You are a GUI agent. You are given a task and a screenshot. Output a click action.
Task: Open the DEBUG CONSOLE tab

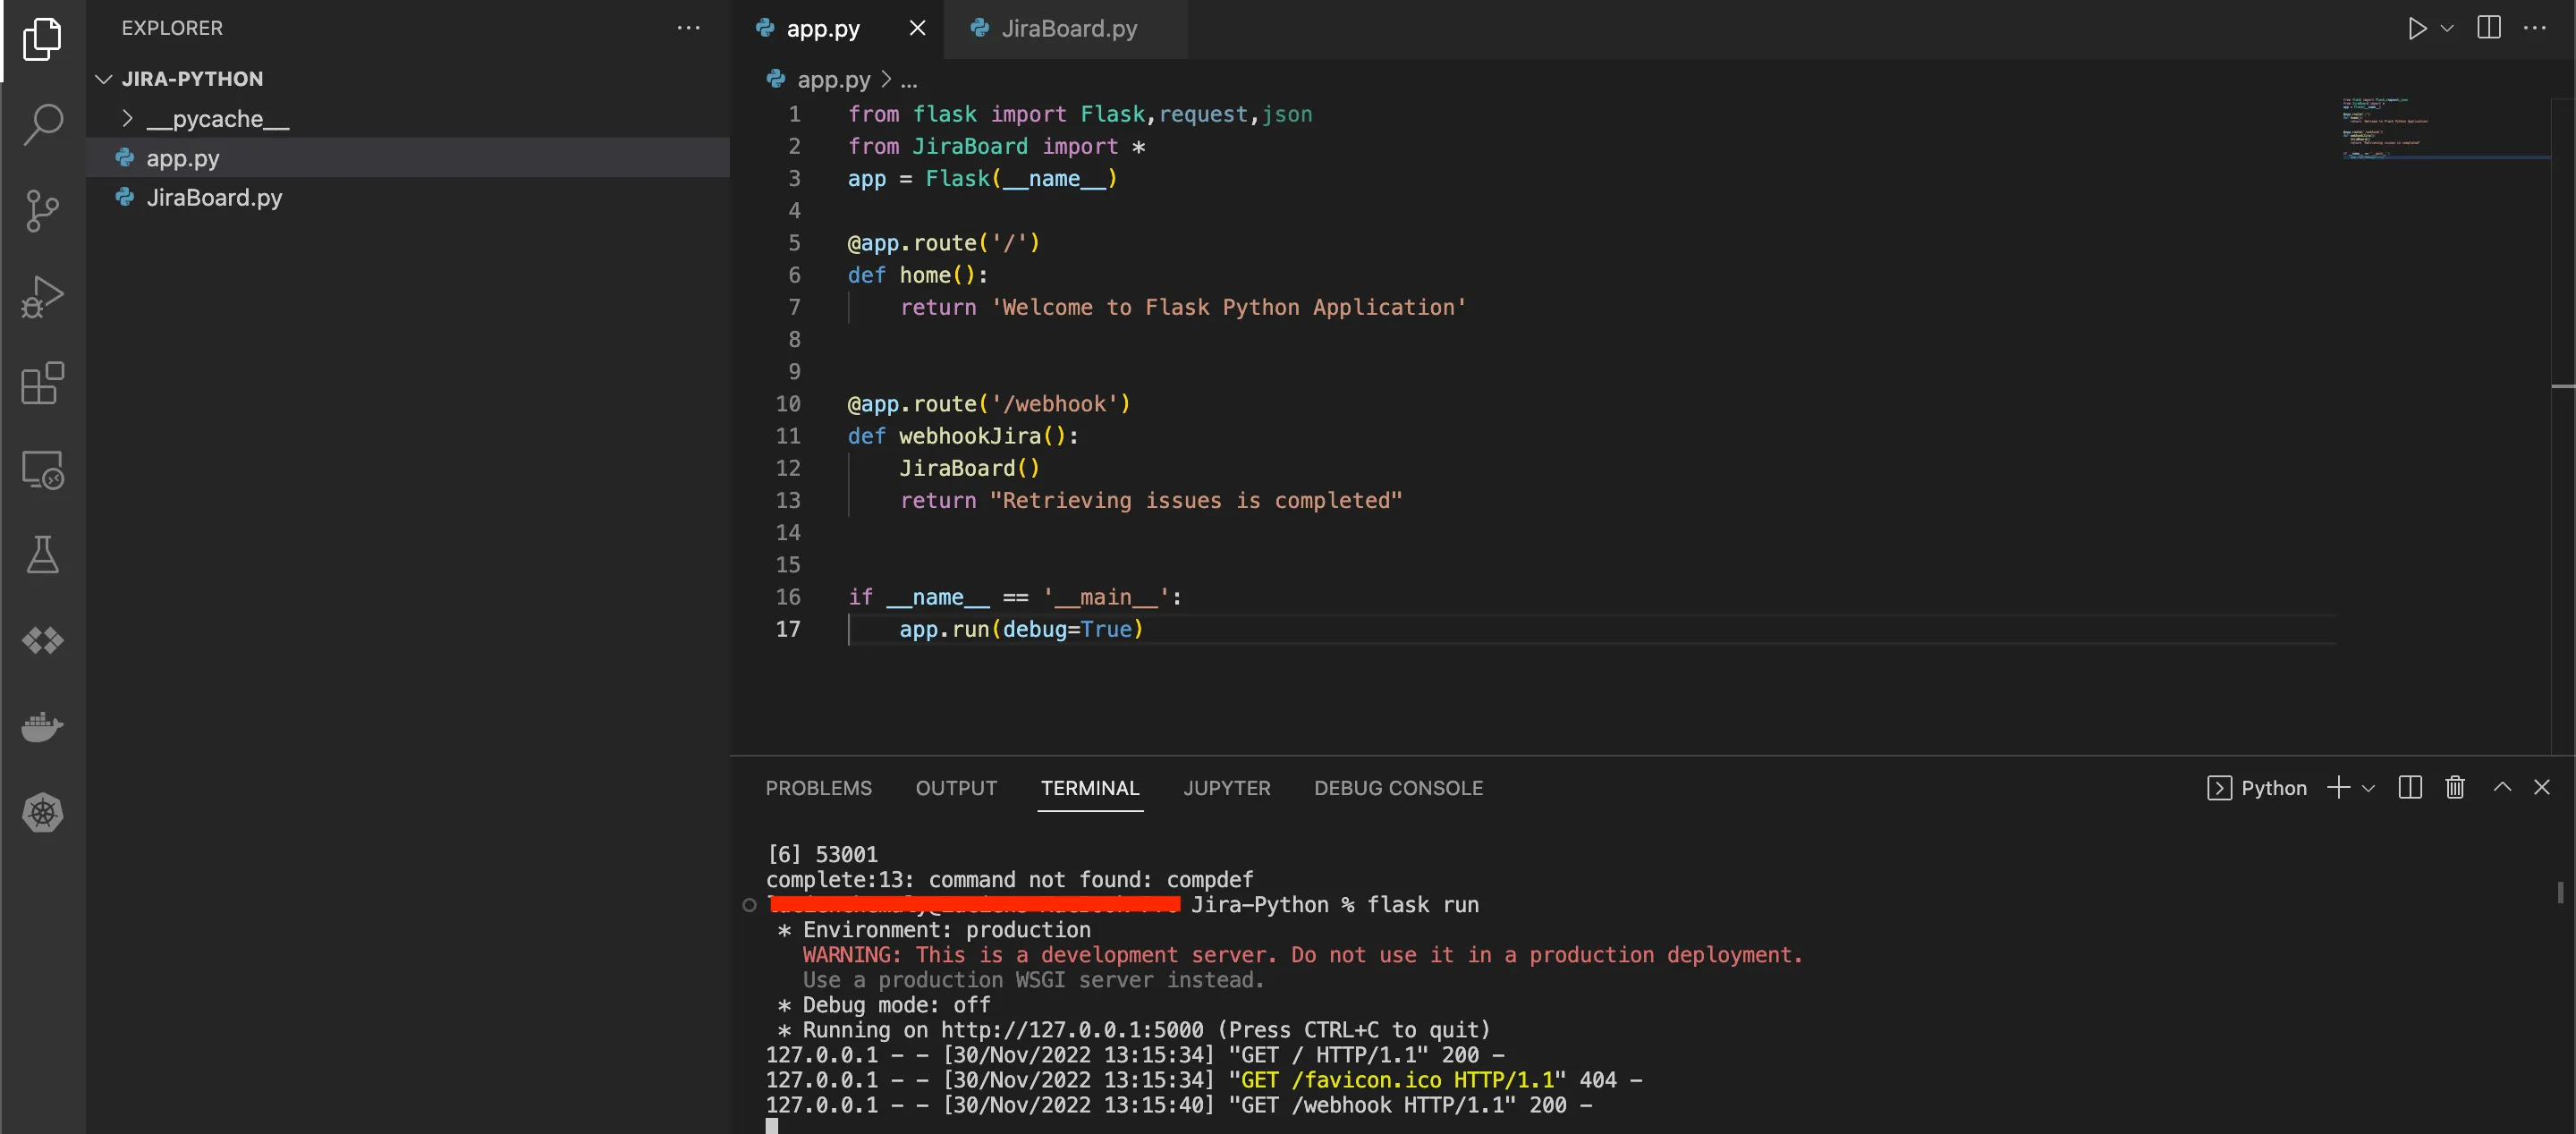pos(1398,788)
